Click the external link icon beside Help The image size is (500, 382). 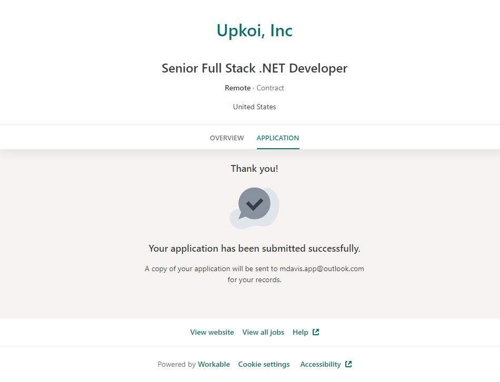pyautogui.click(x=316, y=332)
